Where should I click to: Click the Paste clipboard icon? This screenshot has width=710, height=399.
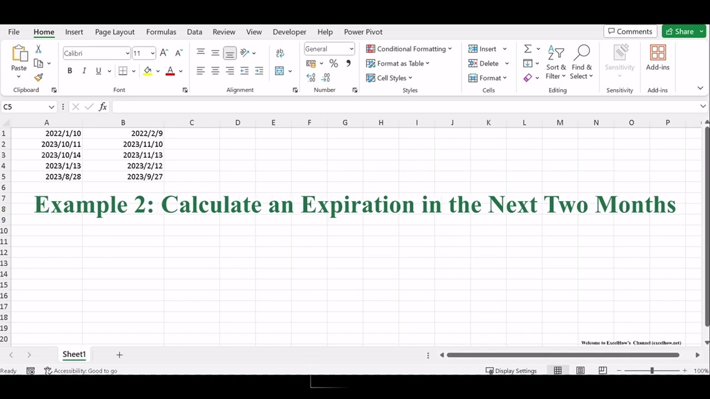(19, 54)
